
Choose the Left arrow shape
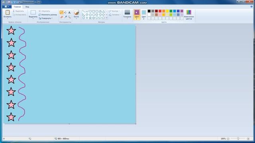click(100, 15)
